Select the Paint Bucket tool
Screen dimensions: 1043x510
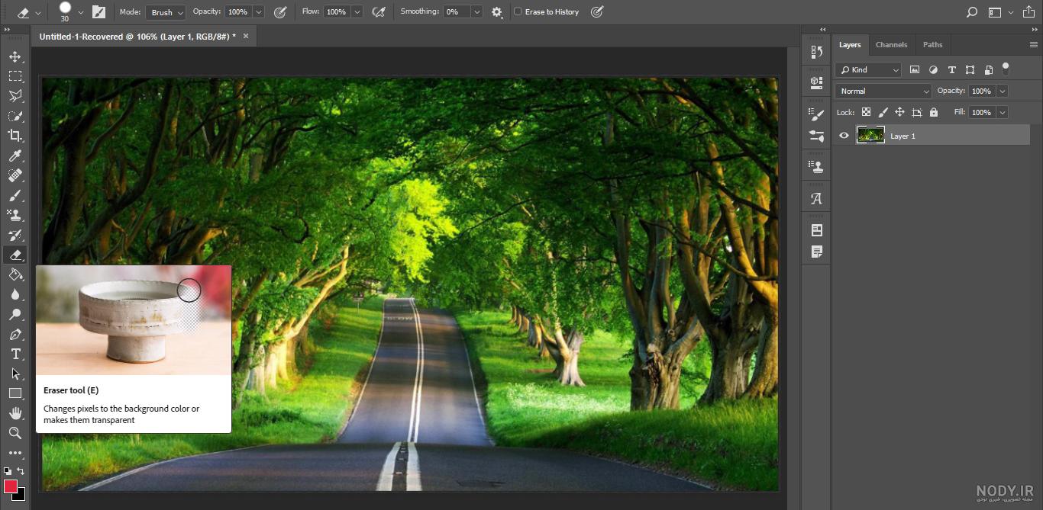(15, 274)
